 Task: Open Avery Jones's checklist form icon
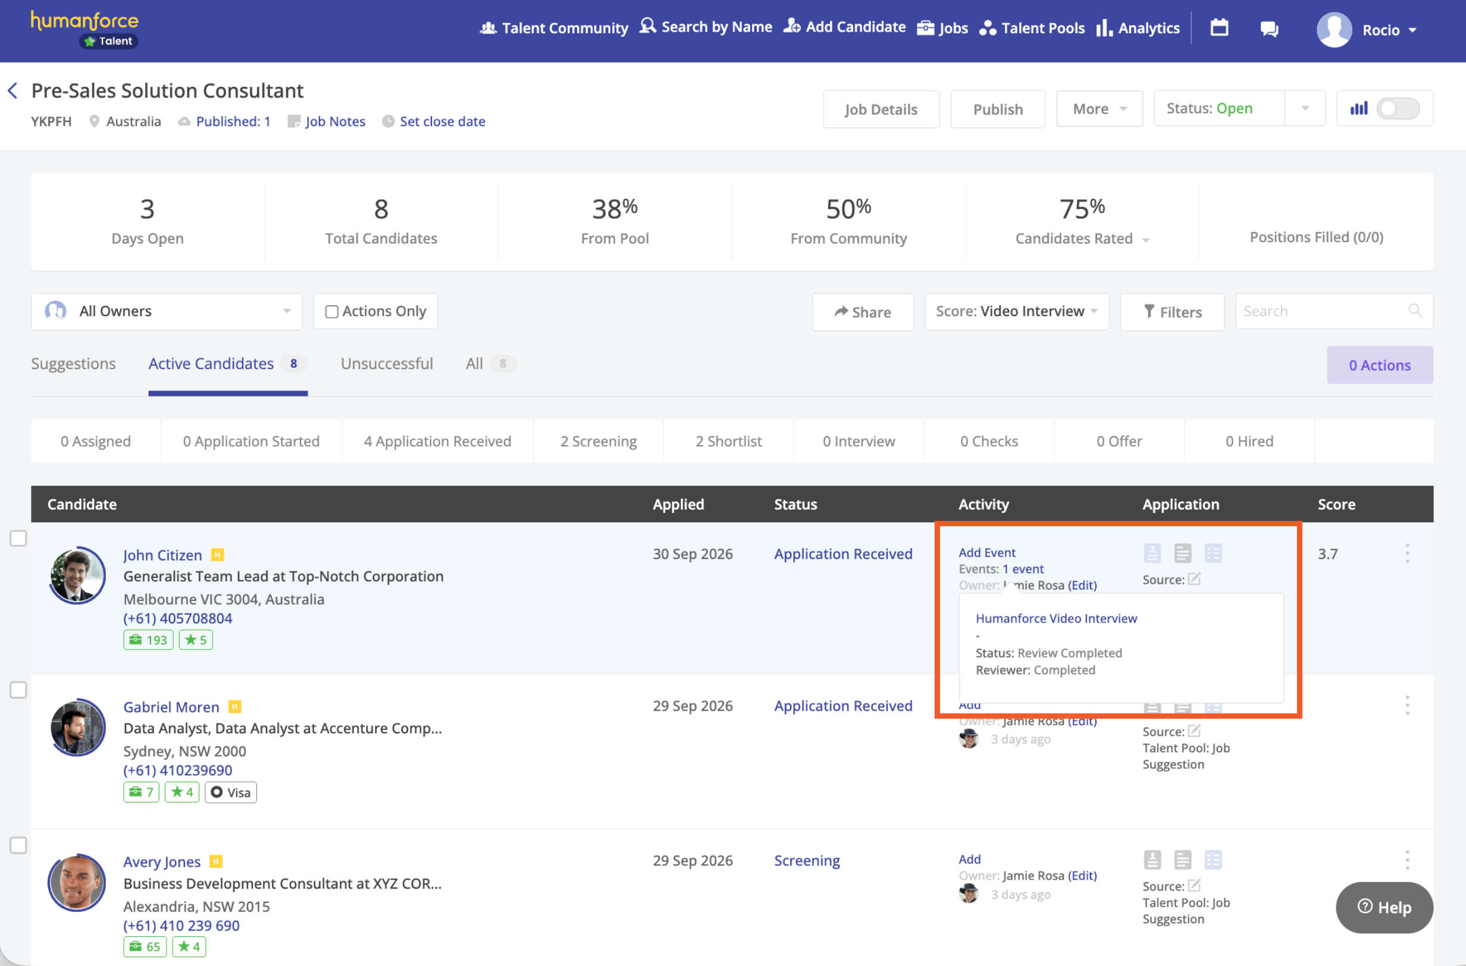tap(1213, 859)
